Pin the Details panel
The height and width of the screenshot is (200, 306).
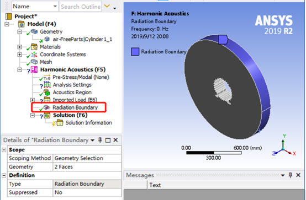(100, 140)
